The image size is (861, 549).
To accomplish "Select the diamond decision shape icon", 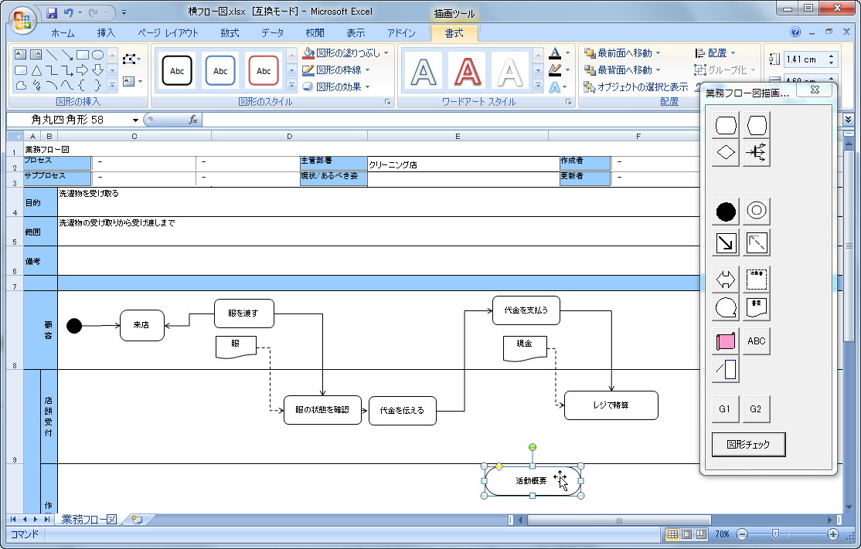I will click(x=725, y=152).
